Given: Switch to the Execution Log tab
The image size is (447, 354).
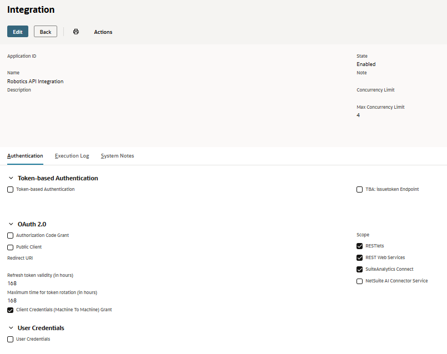Looking at the screenshot, I should (72, 156).
